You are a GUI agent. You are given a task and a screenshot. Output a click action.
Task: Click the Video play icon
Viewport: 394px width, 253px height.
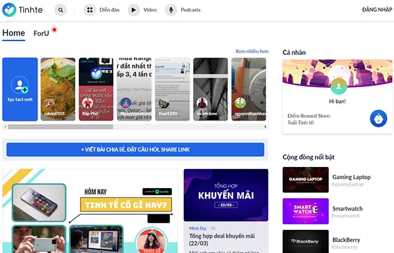tap(134, 10)
